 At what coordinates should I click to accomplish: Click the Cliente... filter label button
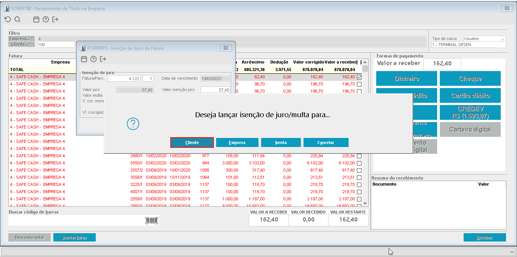point(21,44)
